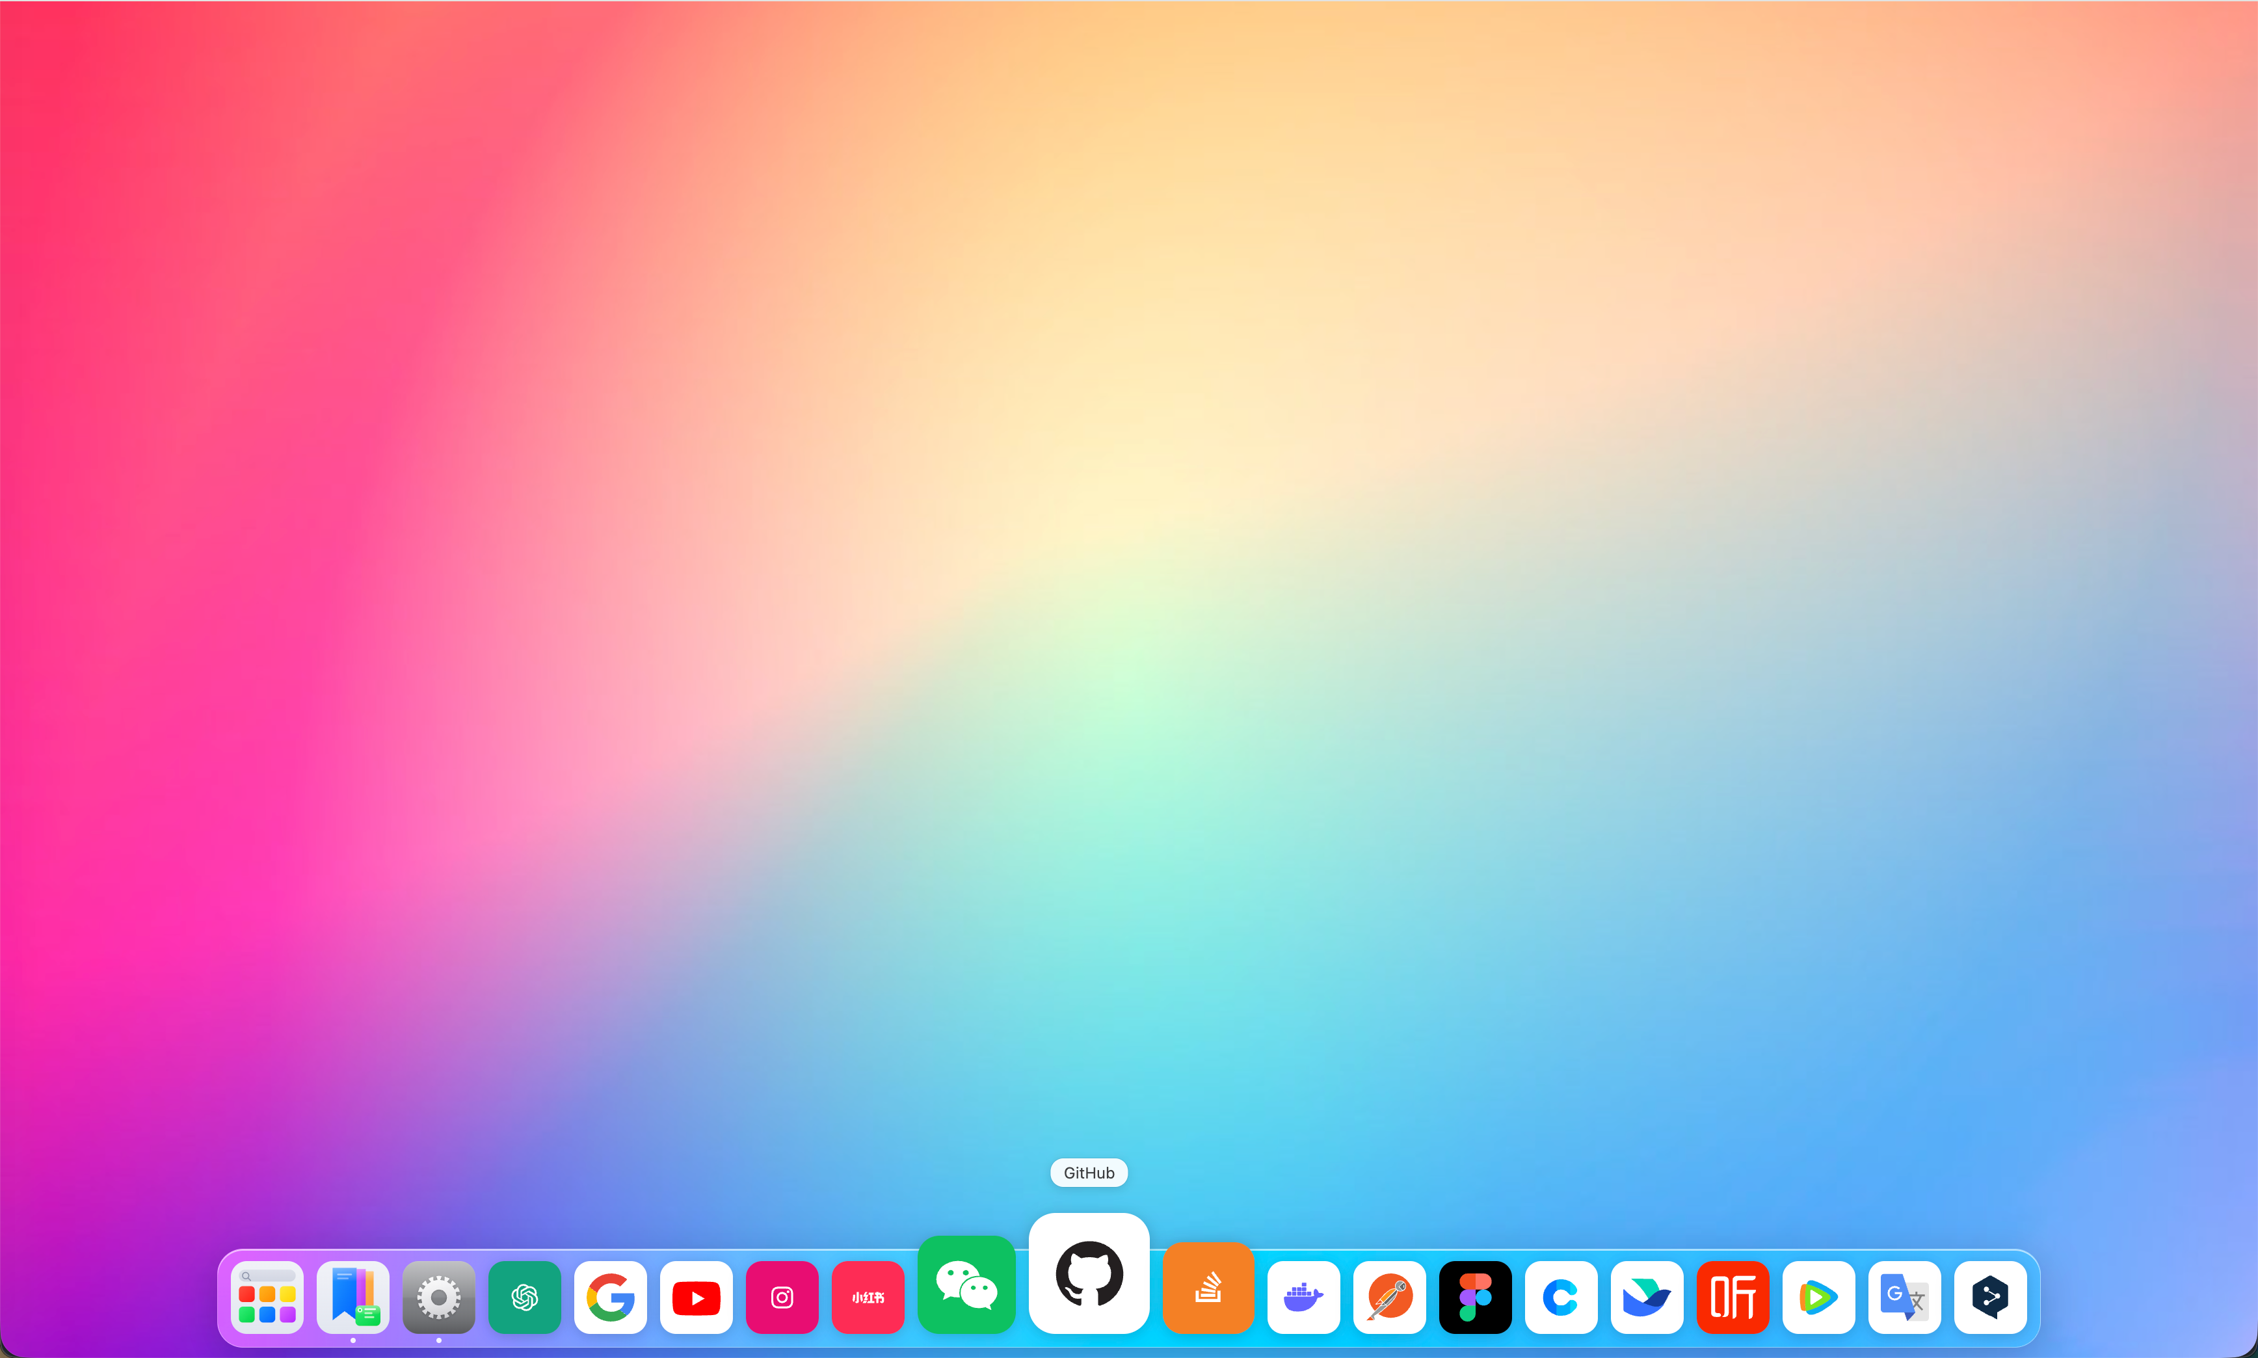Open Figma

(x=1475, y=1297)
